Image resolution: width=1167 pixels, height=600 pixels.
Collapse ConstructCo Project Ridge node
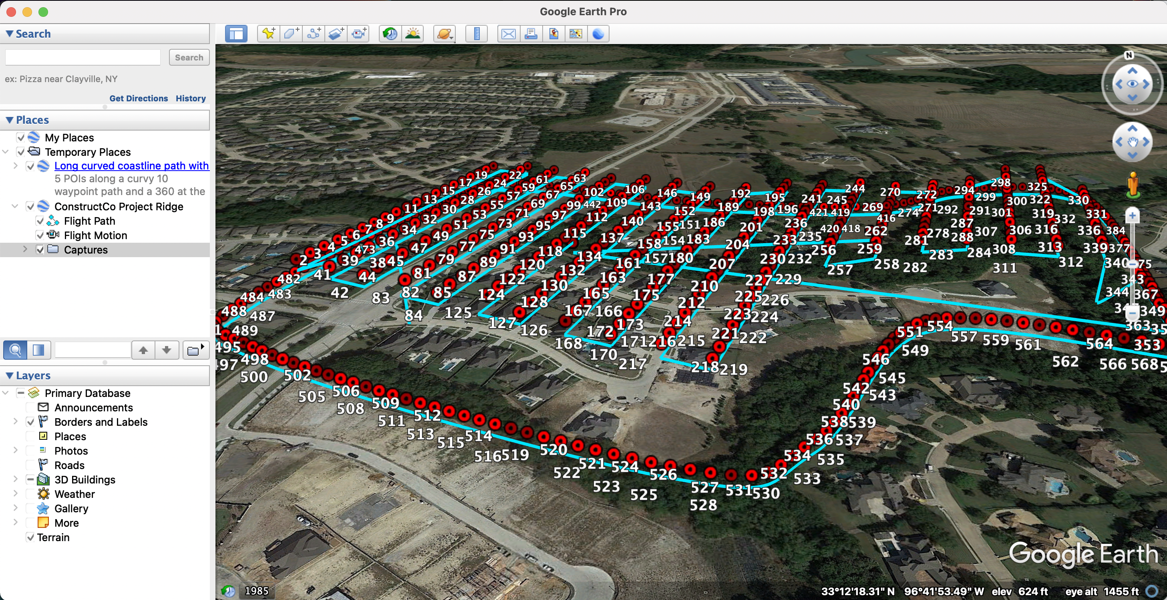[x=15, y=207]
